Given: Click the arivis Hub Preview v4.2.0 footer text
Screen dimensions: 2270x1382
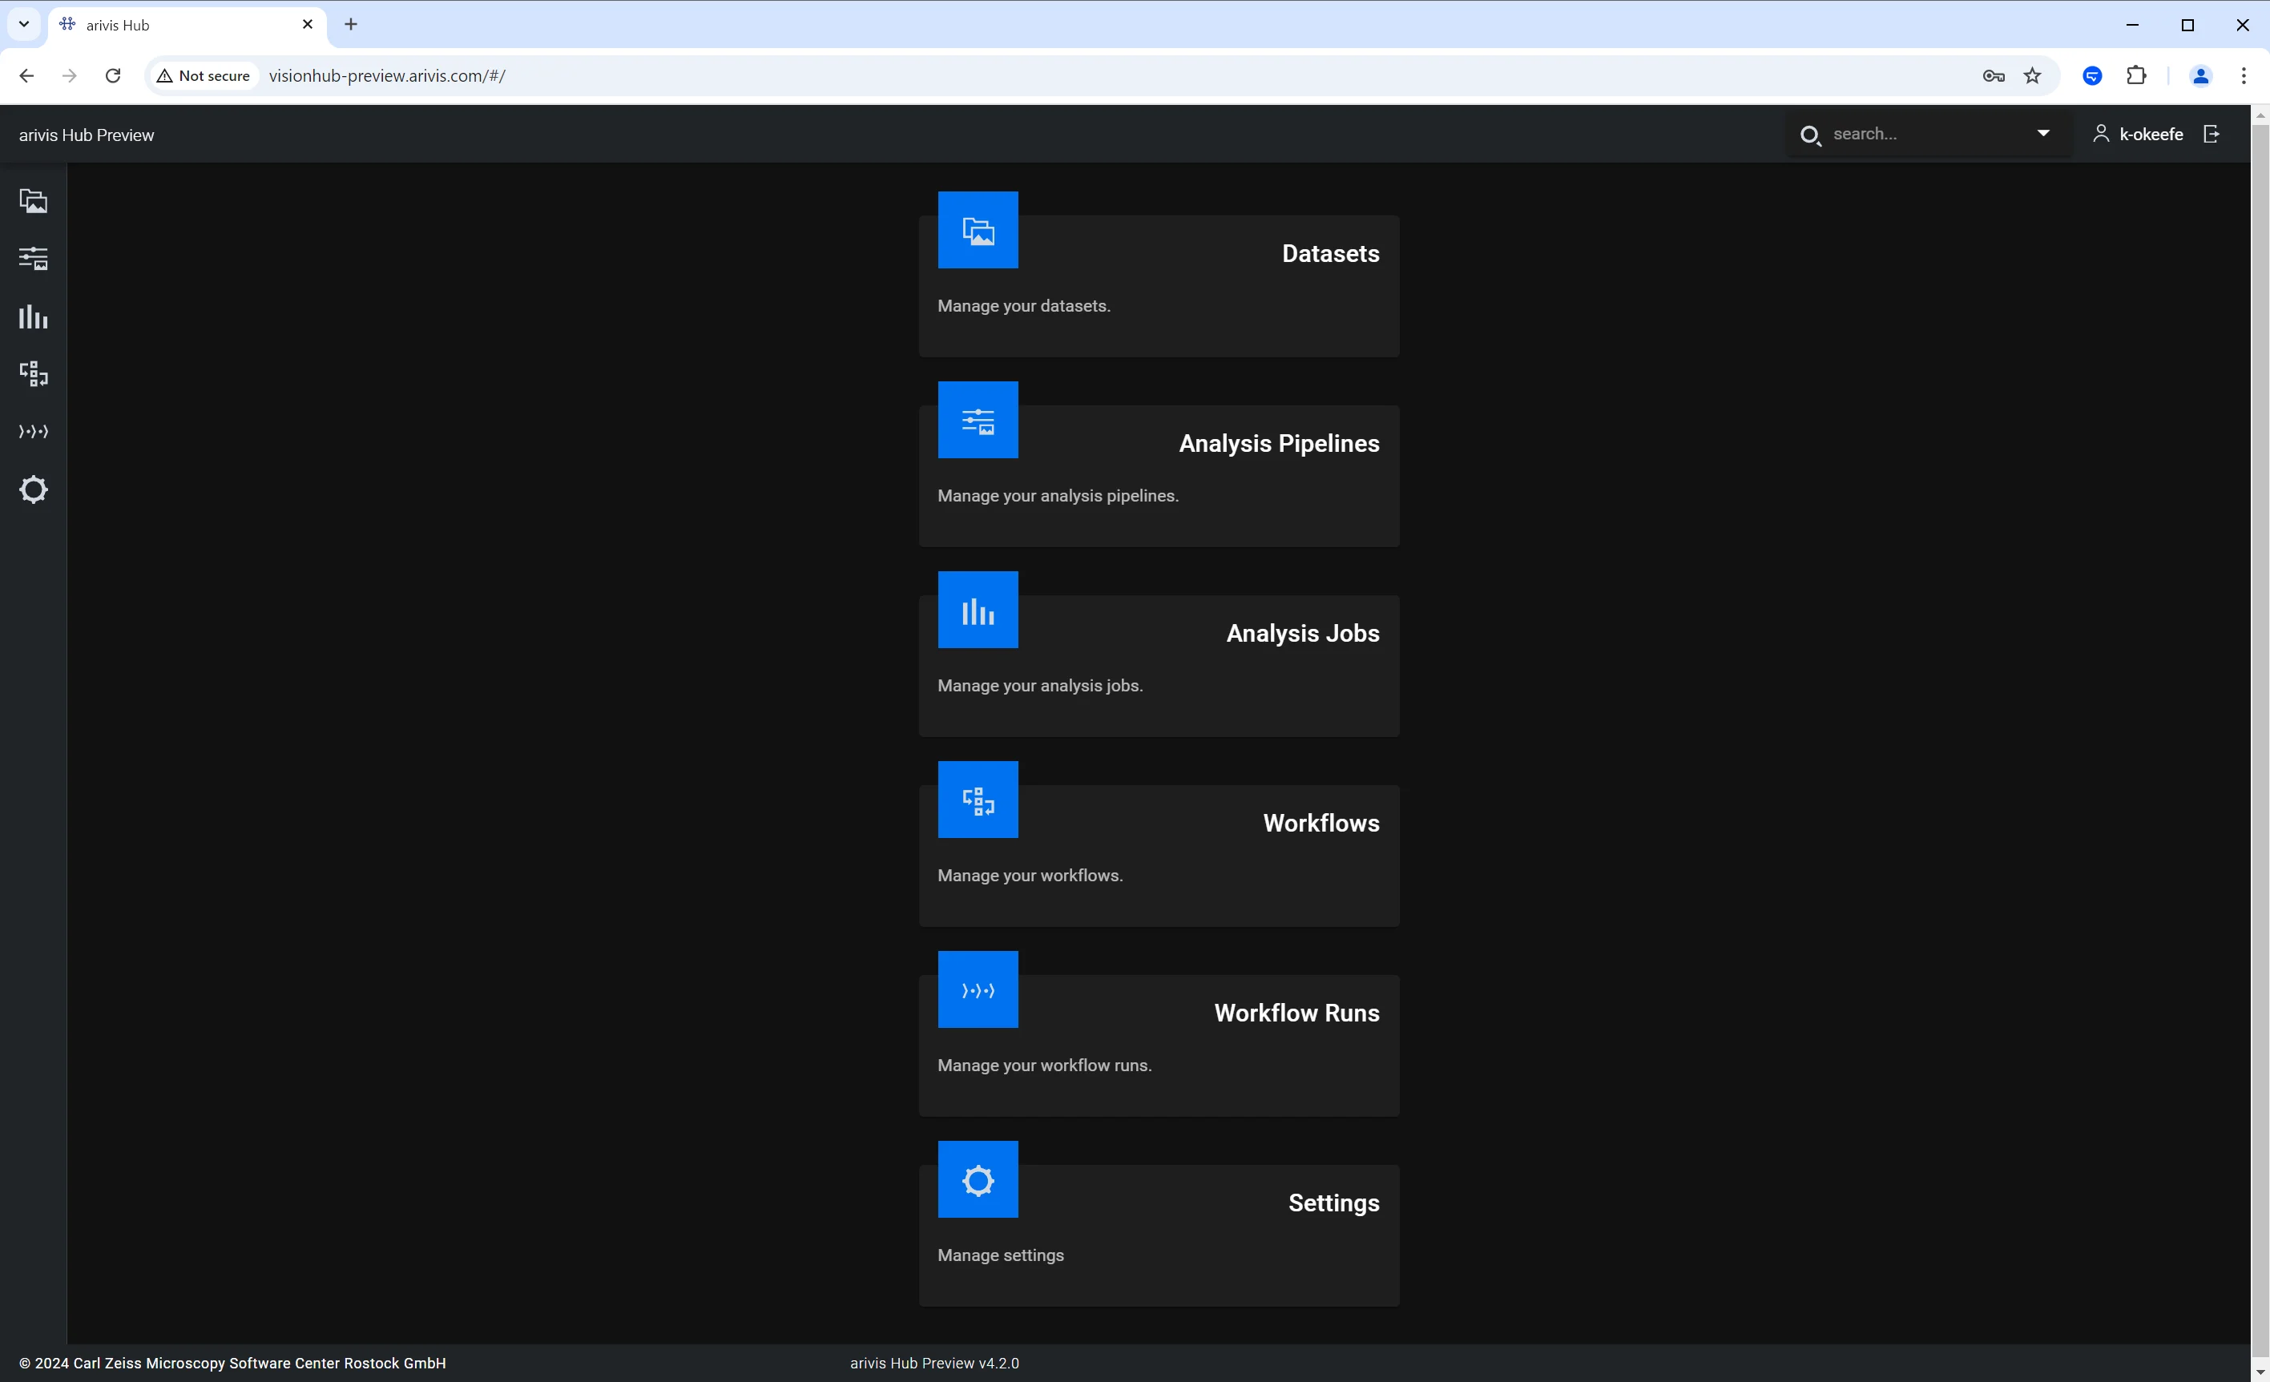Looking at the screenshot, I should click(x=934, y=1364).
